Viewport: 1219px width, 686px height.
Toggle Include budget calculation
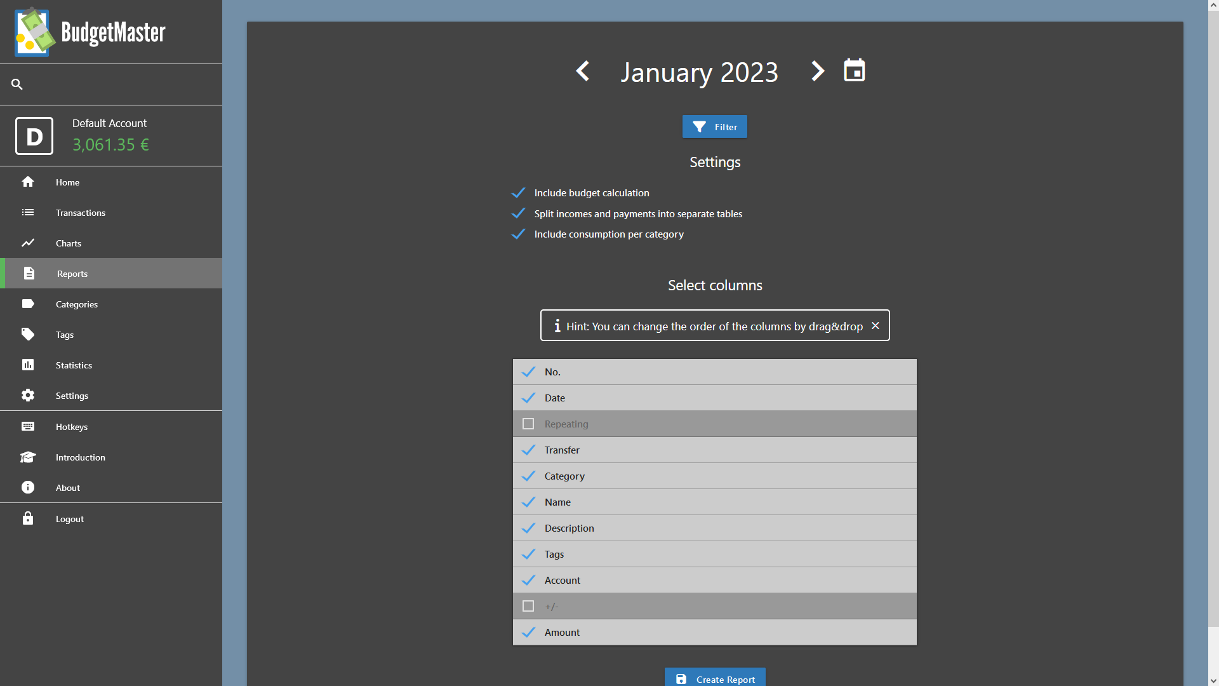518,192
